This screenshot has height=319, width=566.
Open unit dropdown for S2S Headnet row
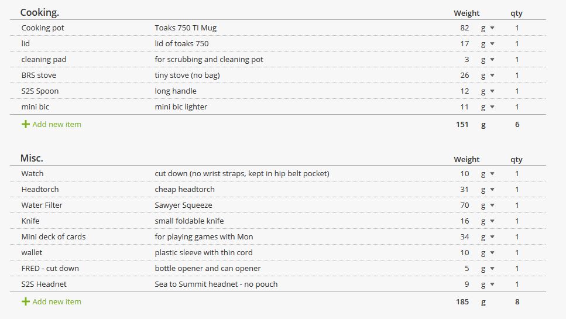488,284
